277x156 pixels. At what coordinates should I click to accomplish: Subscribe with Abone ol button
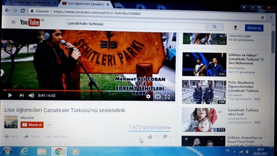click(x=32, y=125)
